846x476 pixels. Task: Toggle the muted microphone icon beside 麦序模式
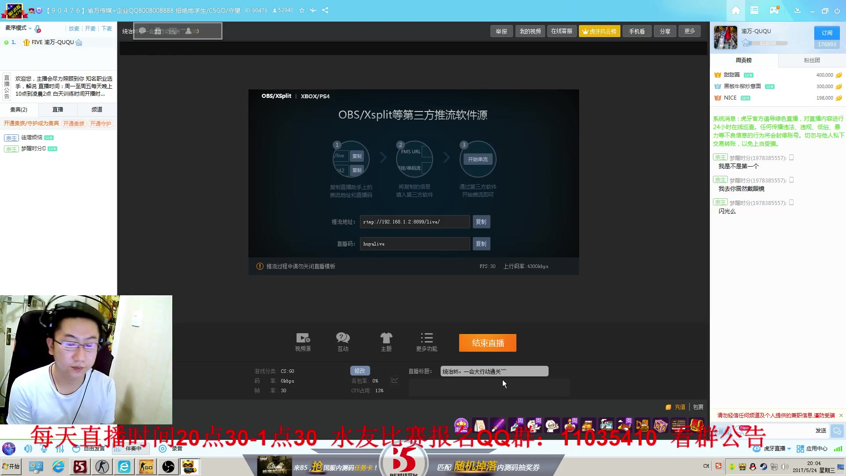point(38,29)
